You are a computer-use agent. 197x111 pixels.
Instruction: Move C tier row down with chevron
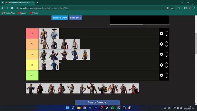167,77
